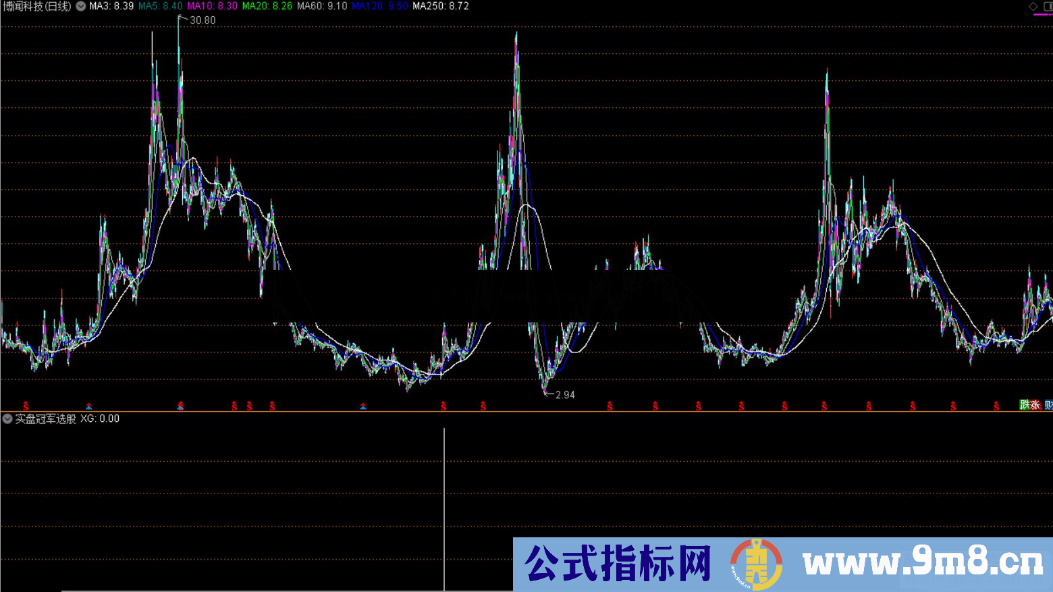Select the 博闻科技(日线) chart title
Viewport: 1053px width, 592px height.
click(x=37, y=6)
